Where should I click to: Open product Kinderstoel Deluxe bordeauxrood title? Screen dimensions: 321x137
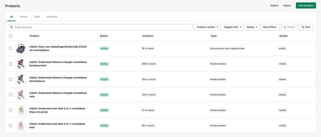tap(58, 64)
